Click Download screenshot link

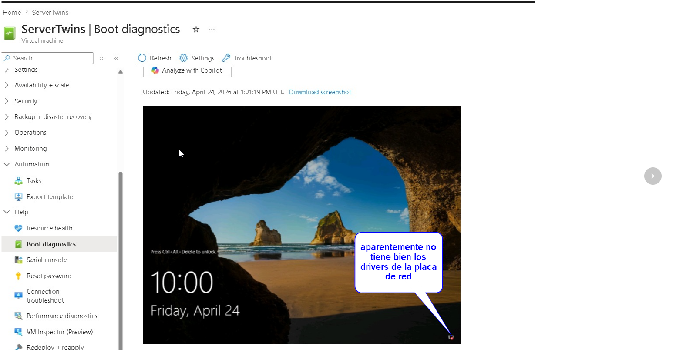(320, 92)
